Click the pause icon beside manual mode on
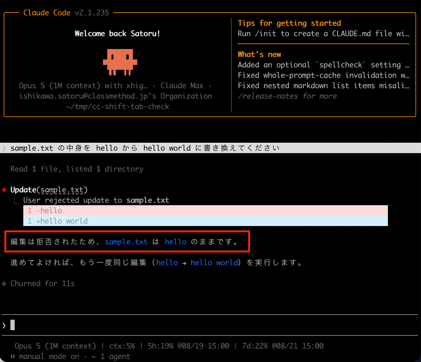 tap(13, 356)
